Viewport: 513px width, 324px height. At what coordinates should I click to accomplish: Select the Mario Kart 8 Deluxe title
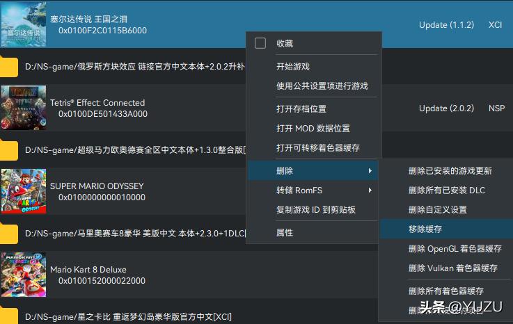[88, 269]
